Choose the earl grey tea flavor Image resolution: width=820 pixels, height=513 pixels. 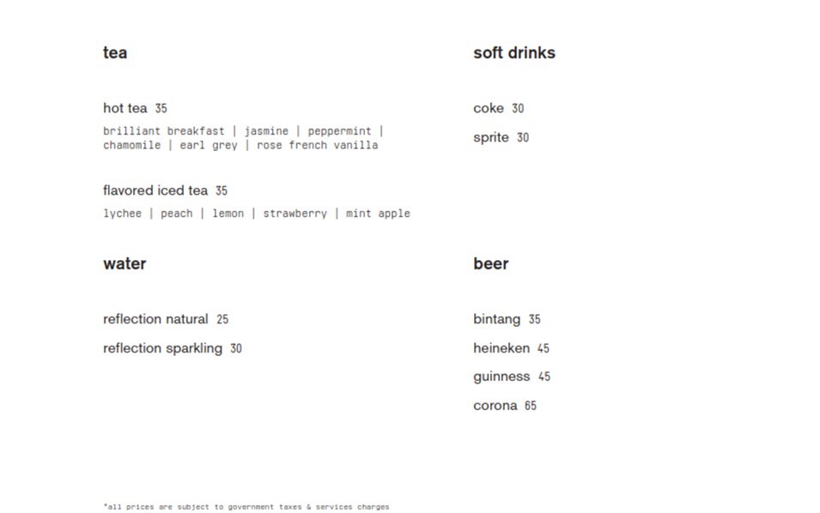(209, 145)
